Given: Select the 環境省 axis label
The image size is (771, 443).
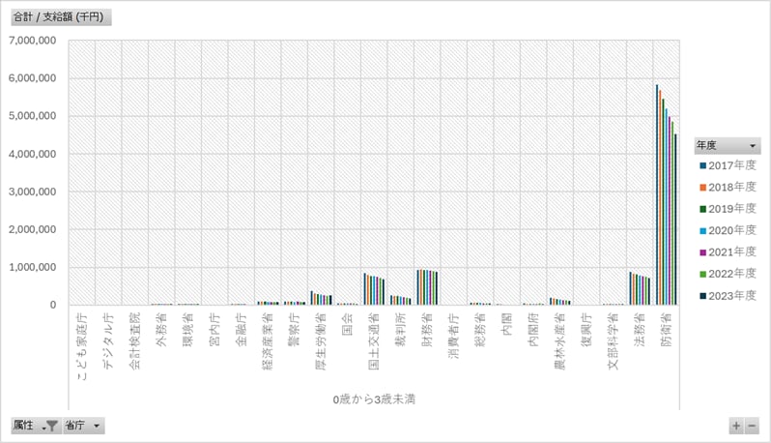Looking at the screenshot, I should point(188,329).
